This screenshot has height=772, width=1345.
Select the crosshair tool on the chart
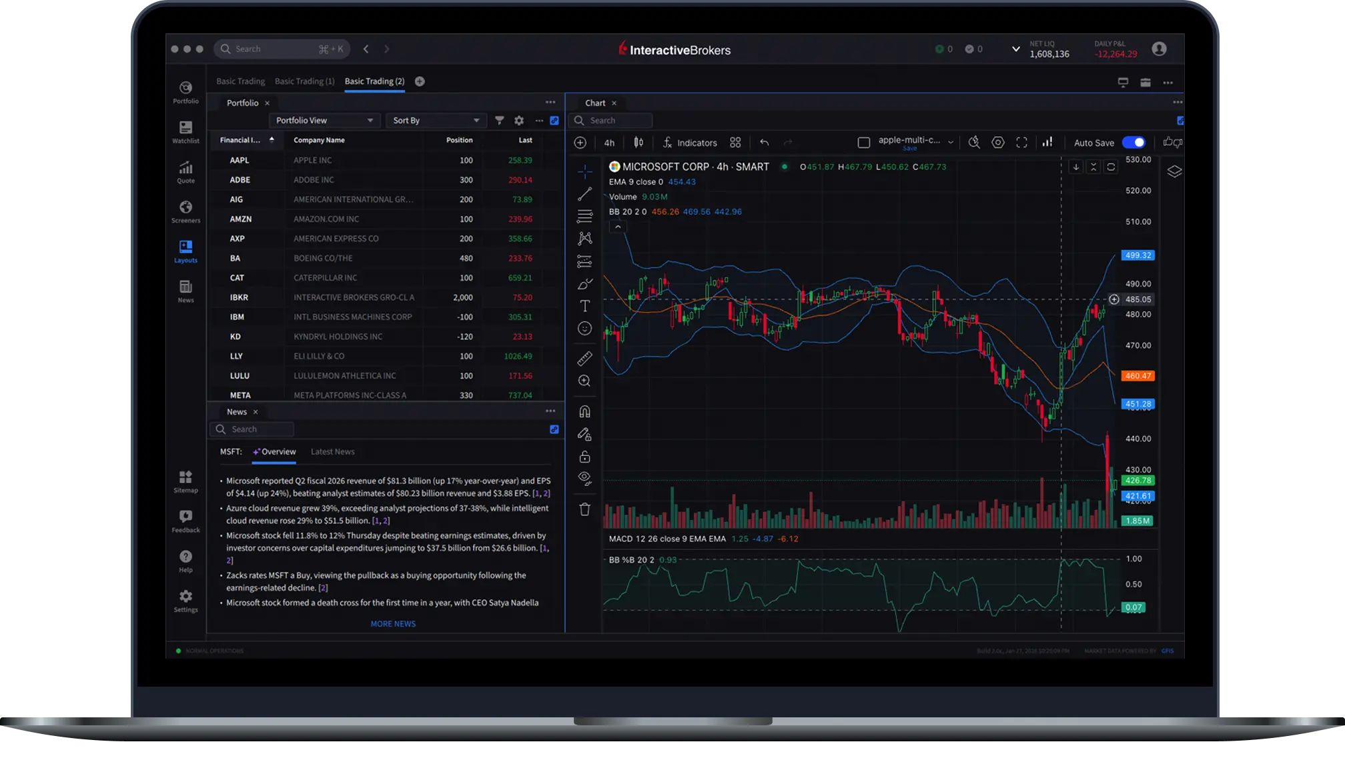(x=585, y=171)
